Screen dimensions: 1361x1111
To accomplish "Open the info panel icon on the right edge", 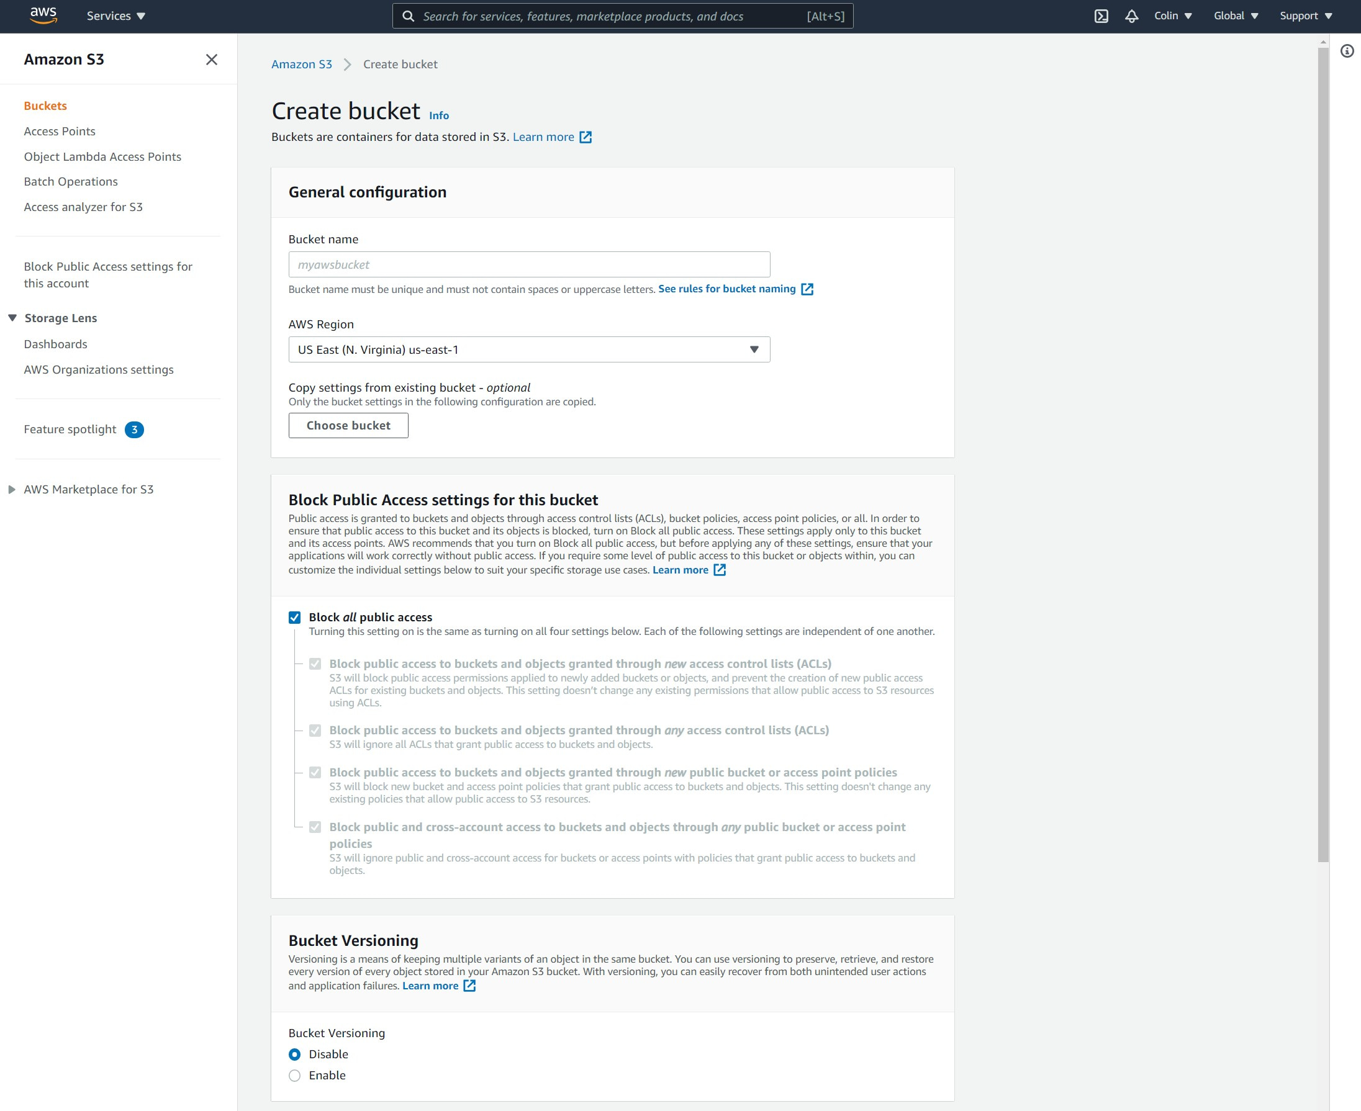I will click(1347, 52).
